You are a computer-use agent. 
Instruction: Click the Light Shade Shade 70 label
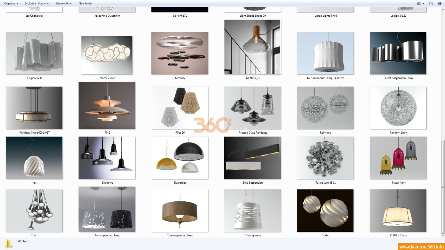[253, 16]
